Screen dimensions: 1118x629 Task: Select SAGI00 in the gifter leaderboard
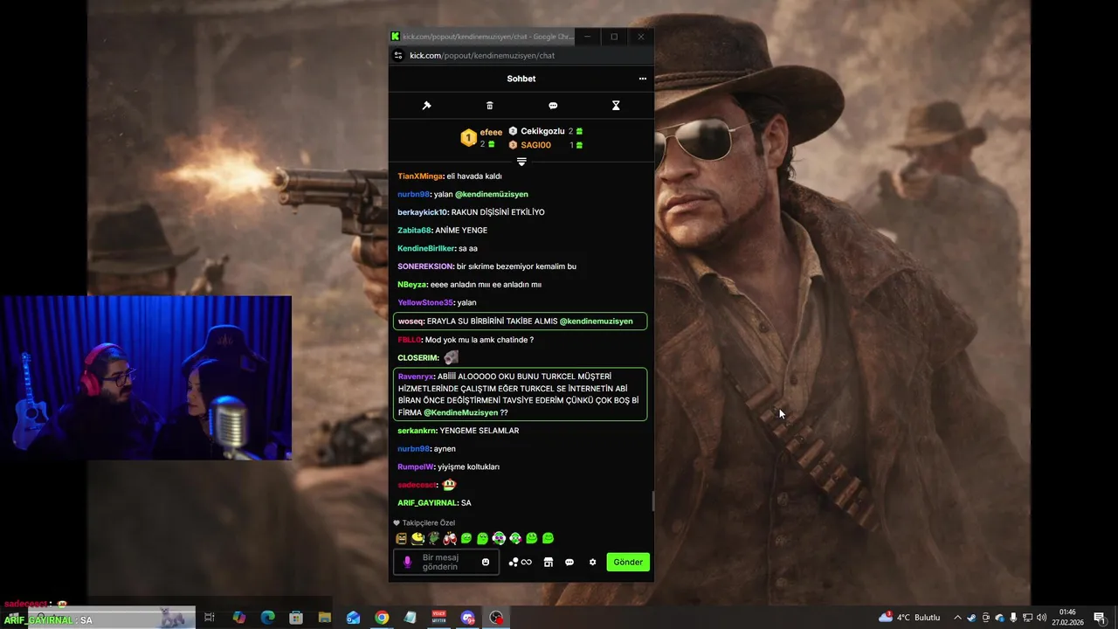[x=535, y=145]
